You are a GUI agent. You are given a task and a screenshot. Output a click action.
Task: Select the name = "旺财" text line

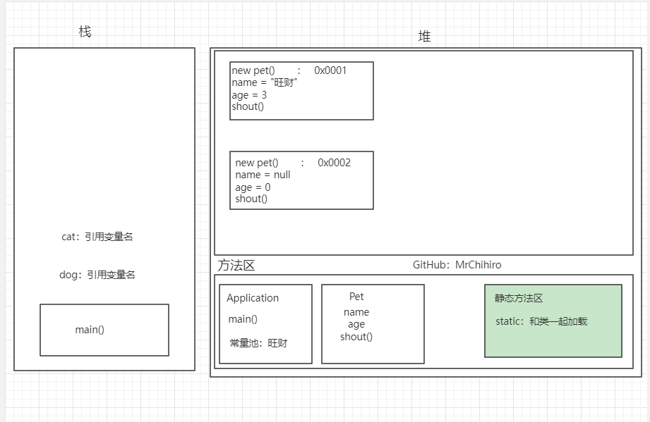pos(265,82)
